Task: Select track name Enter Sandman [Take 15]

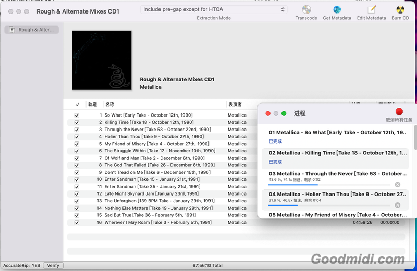Action: 152,179
